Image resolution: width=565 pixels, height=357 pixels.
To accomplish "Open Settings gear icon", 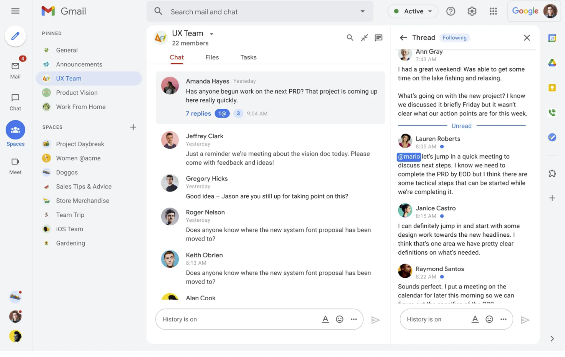I will pyautogui.click(x=472, y=11).
